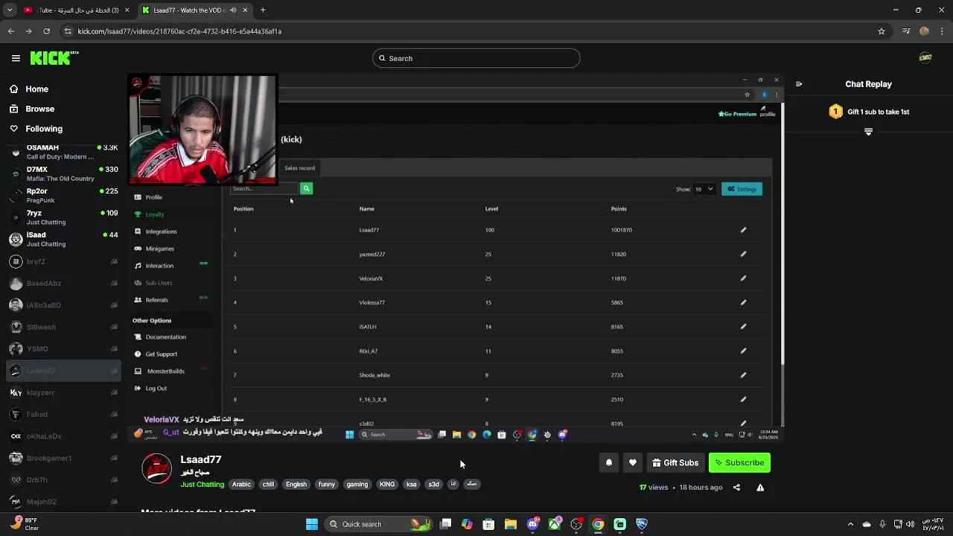
Task: Open the Chrome three-dot menu
Action: (x=942, y=31)
